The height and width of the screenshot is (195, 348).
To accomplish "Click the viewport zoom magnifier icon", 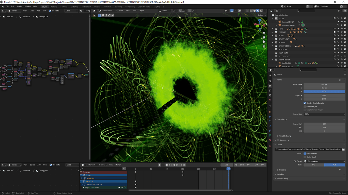I will (264, 33).
